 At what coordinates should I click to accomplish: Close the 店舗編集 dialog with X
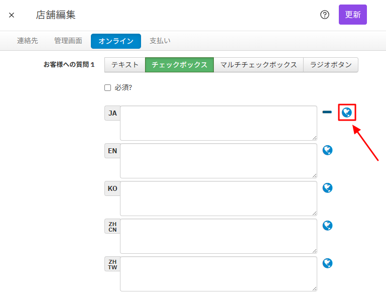12,15
